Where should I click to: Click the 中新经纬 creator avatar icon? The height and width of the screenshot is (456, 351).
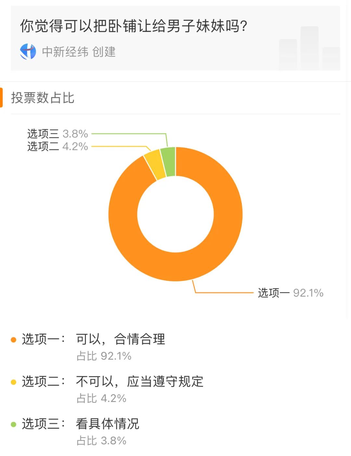[x=28, y=52]
